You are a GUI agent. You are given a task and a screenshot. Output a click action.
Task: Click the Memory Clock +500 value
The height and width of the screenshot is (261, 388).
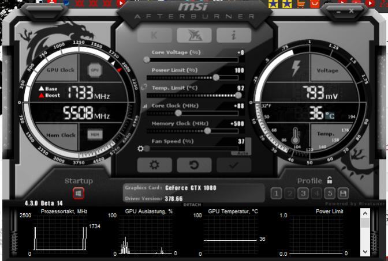click(x=237, y=124)
